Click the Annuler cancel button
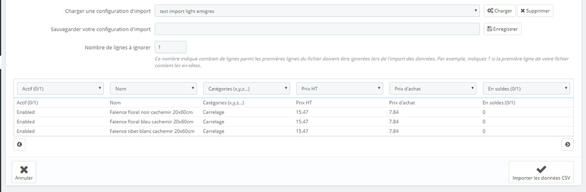The image size is (586, 192). [x=24, y=173]
